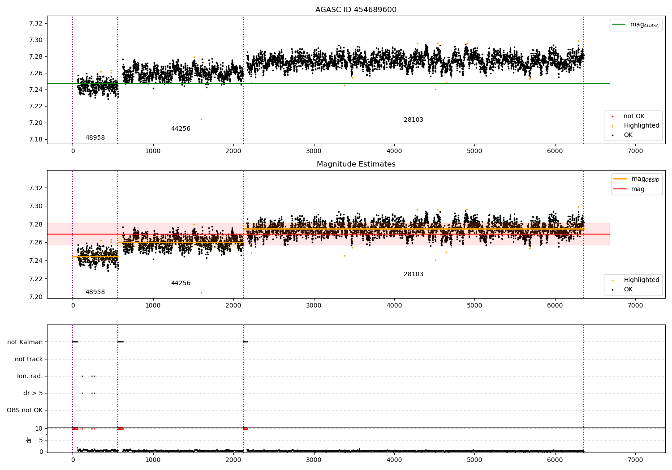Click the 'not track' axis label
672x470 pixels.
(29, 359)
